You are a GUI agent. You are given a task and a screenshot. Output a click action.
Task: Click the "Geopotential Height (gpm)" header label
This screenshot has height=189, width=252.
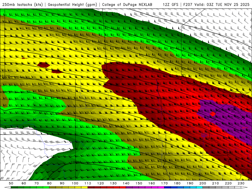[x=72, y=4]
